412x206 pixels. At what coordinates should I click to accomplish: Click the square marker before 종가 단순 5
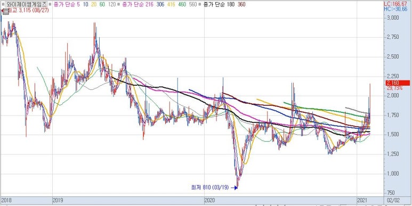[51, 4]
